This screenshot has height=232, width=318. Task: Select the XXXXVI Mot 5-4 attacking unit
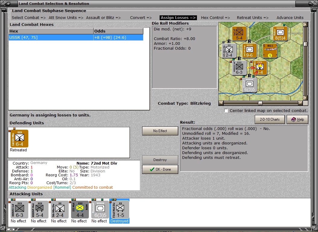39,209
